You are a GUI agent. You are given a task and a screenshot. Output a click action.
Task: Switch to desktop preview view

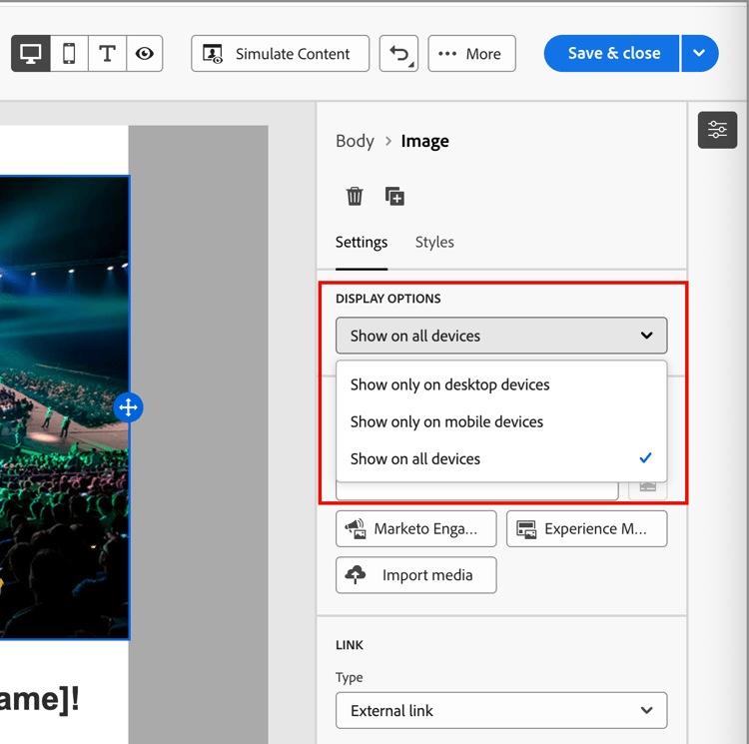coord(31,54)
